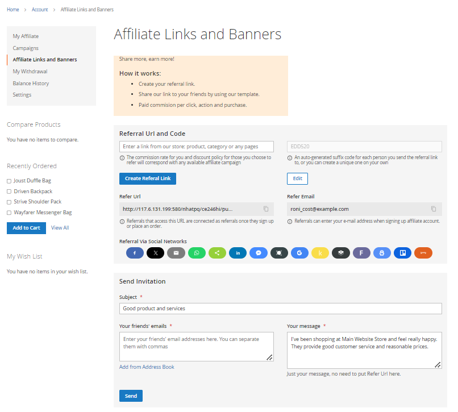Viewport: 458px width, 412px height.
Task: Click Add from Address Book link
Action: point(147,367)
